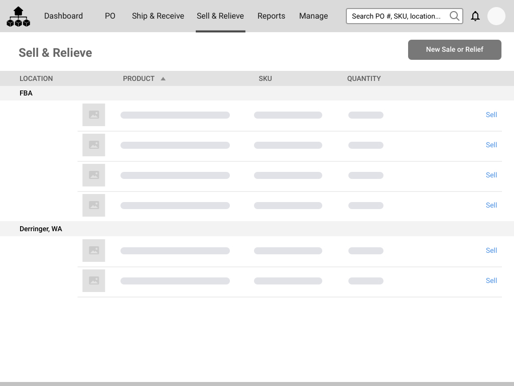
Task: Click first FBA product image placeholder
Action: 94,115
